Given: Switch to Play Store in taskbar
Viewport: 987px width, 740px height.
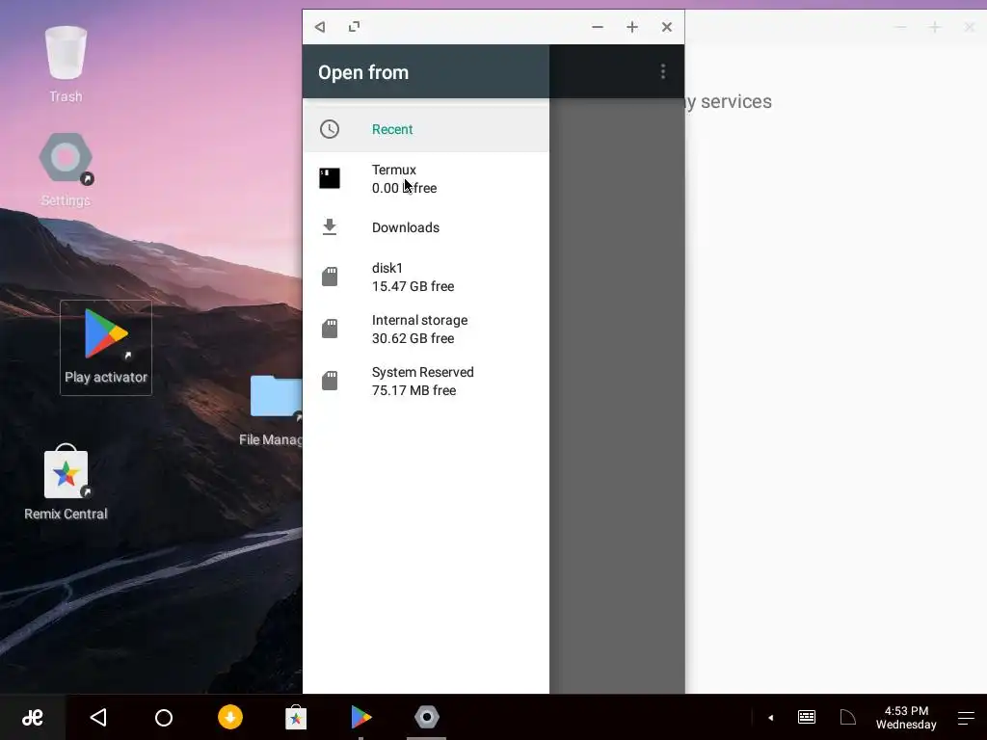Looking at the screenshot, I should pyautogui.click(x=360, y=717).
